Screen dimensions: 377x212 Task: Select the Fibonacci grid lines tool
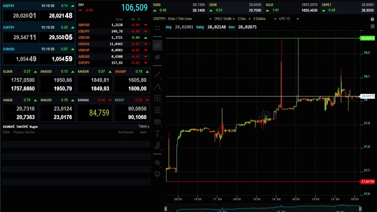(157, 110)
